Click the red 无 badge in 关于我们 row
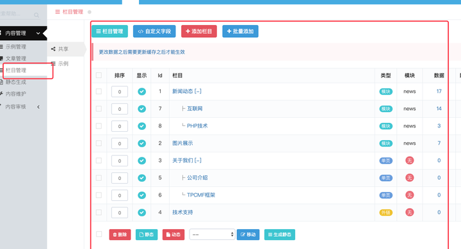This screenshot has width=461, height=249. [x=410, y=160]
